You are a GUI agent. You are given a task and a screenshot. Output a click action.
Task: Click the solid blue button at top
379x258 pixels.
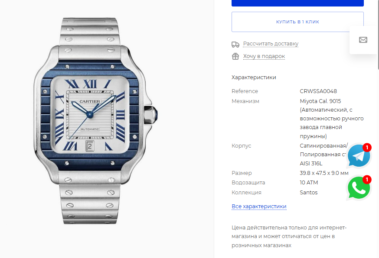point(297,3)
